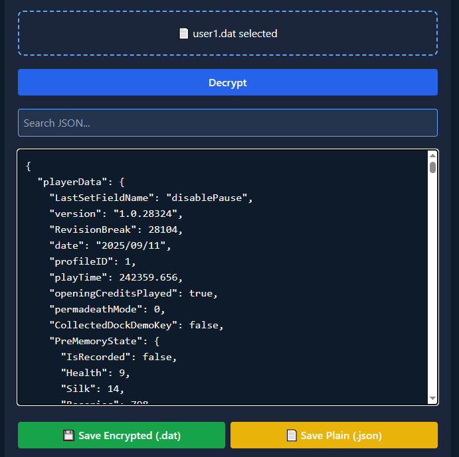This screenshot has height=457, width=459.
Task: Click the floppy disk icon on Save Encrypted
Action: (69, 435)
